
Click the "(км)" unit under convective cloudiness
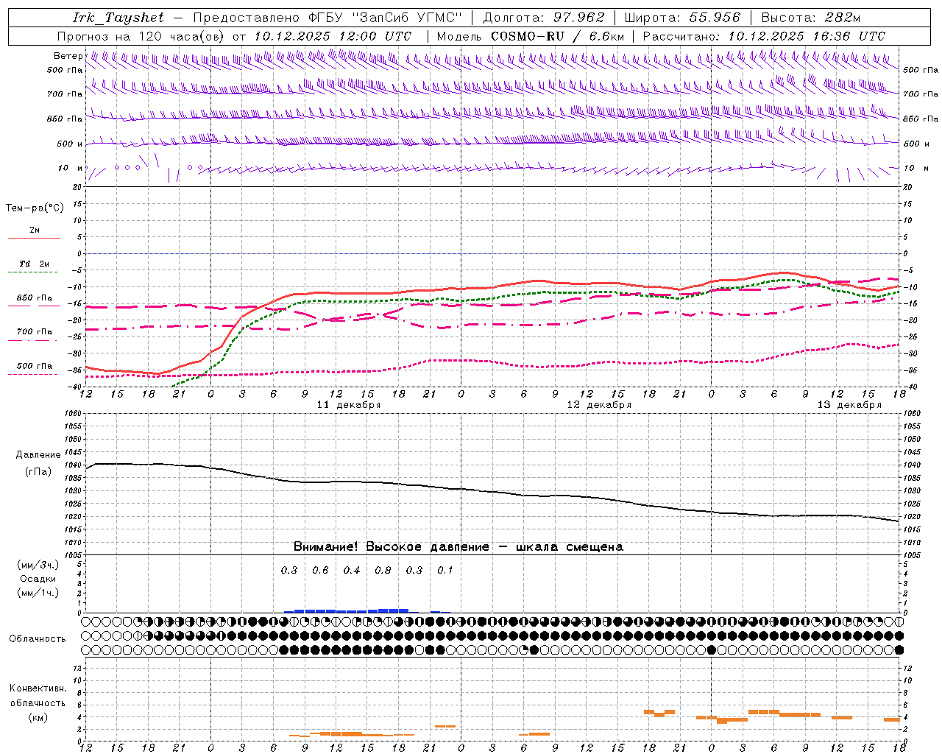[x=38, y=717]
